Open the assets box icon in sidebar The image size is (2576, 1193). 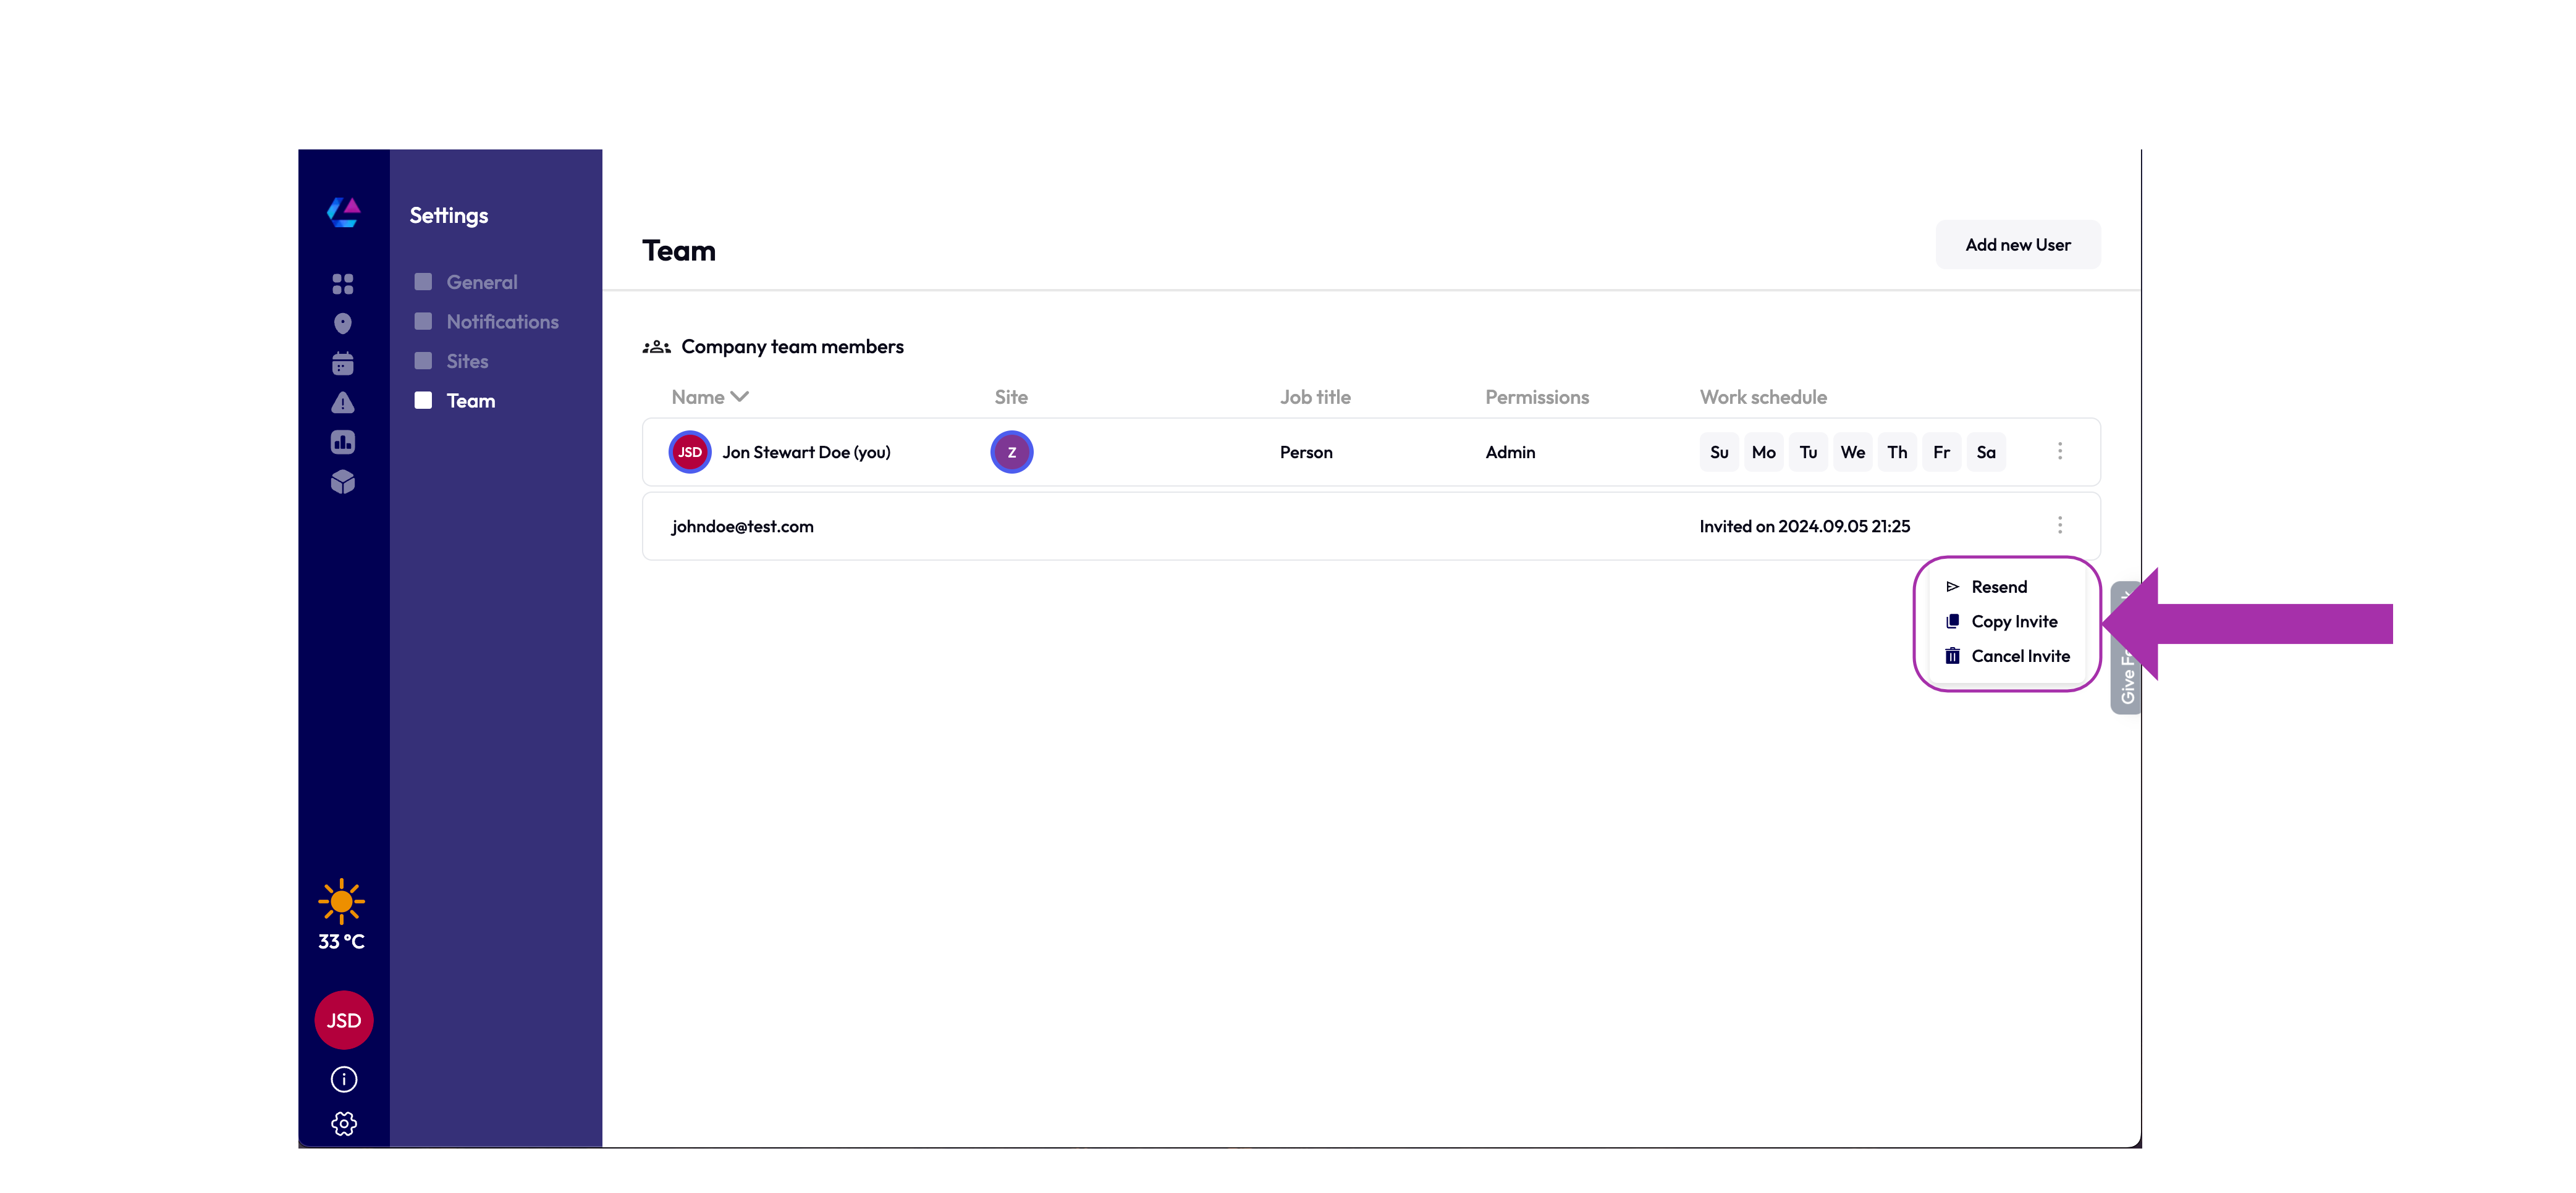(343, 483)
